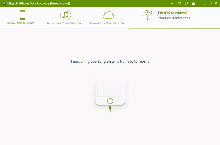The width and height of the screenshot is (220, 145).
Task: Maximize the iSkysoft window
Action: point(210,3)
